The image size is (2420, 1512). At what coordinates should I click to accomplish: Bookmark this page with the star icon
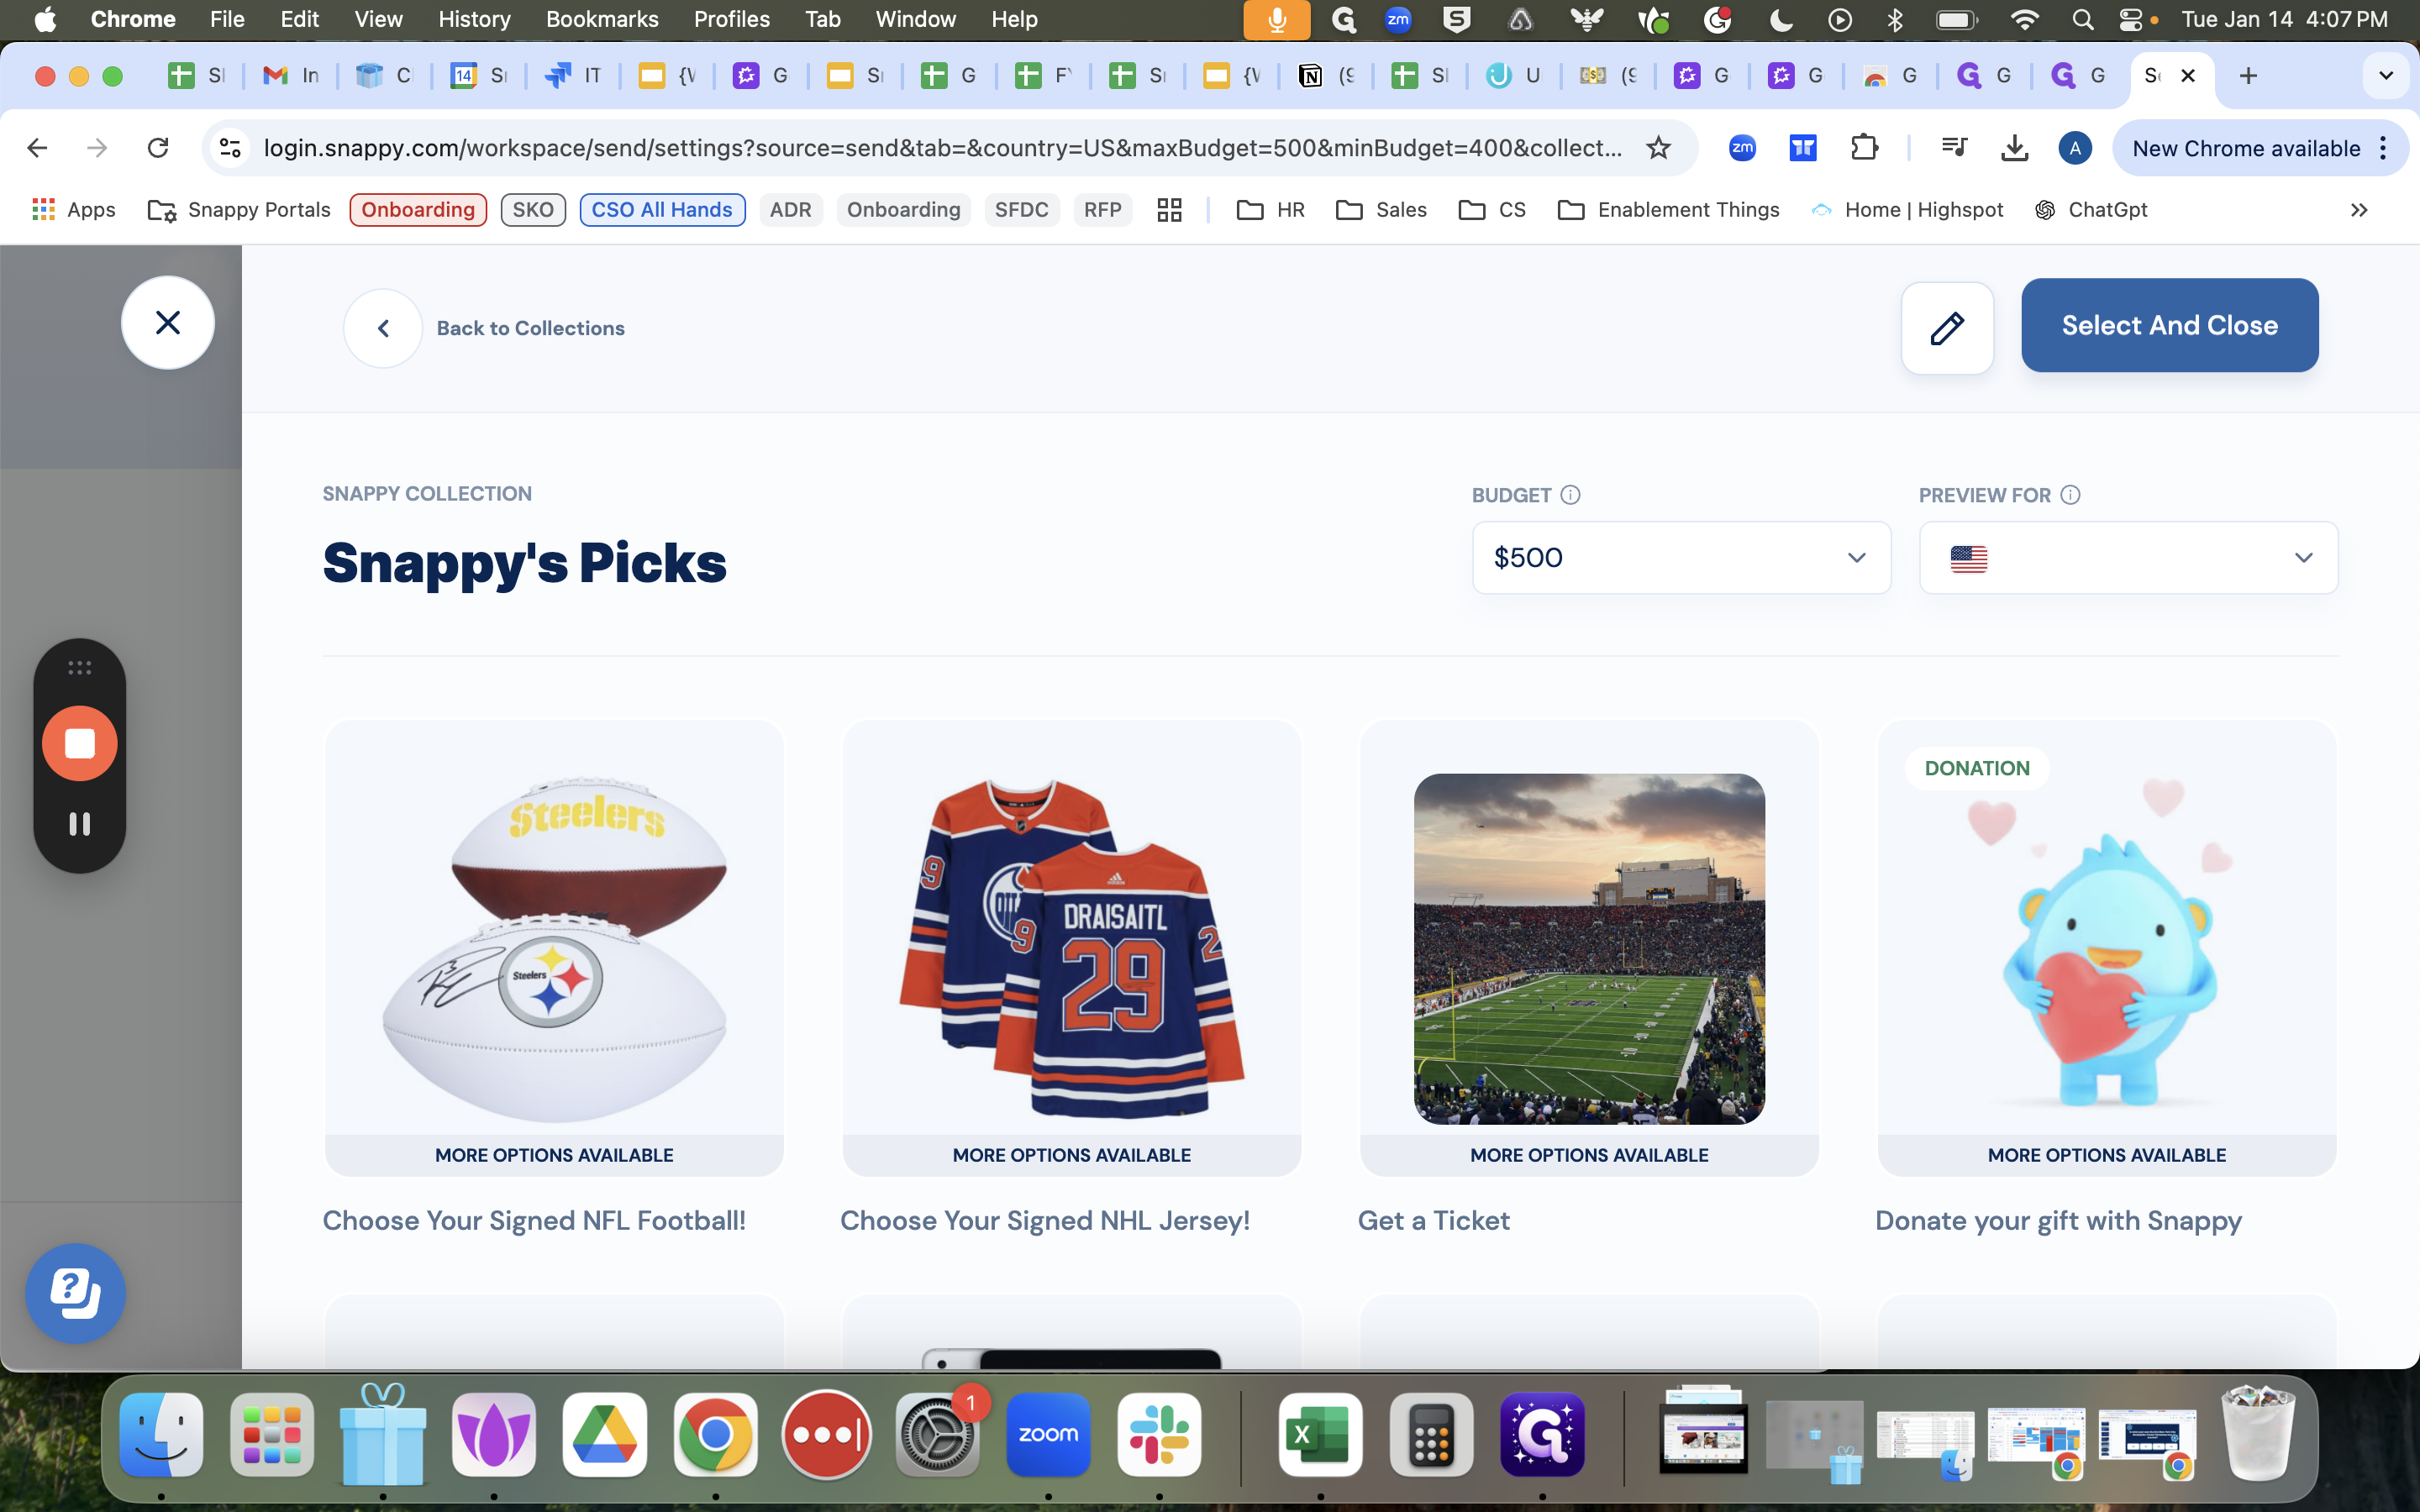point(1658,148)
